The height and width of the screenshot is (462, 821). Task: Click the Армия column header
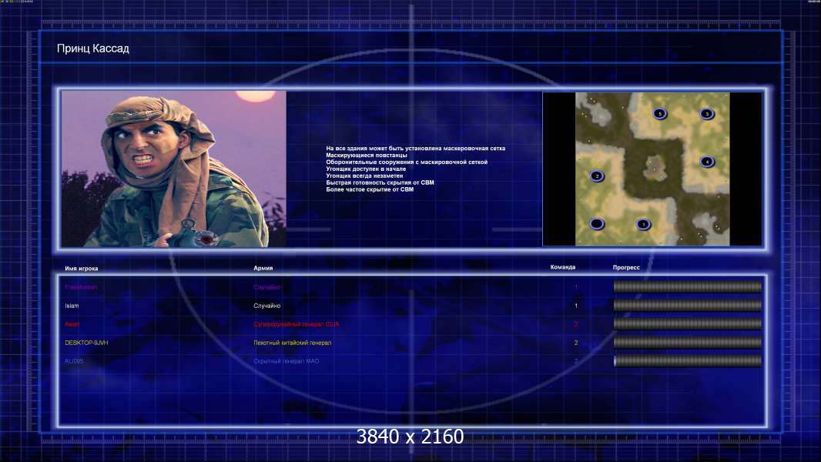(x=263, y=268)
